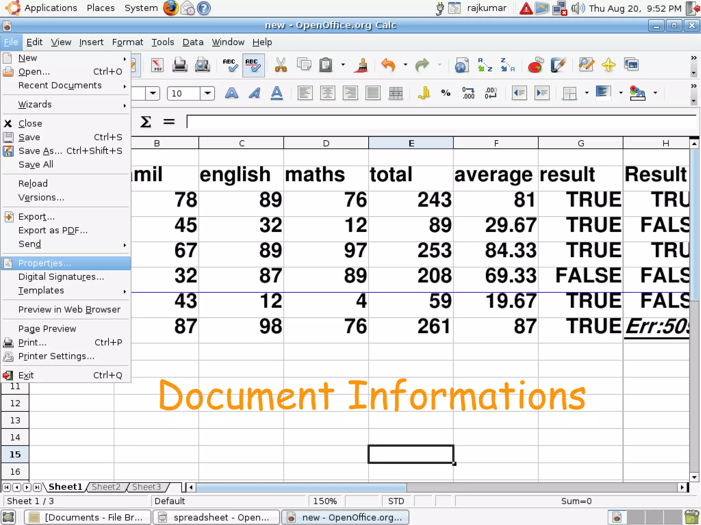Open the font size dropdown

point(207,93)
